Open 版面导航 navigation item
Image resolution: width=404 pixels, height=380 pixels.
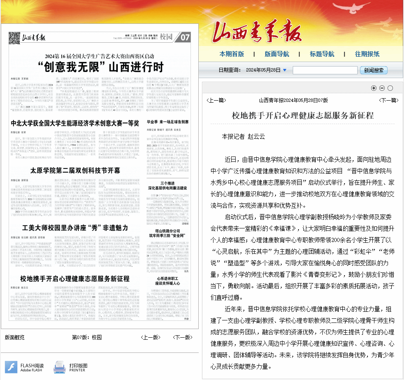point(277,54)
